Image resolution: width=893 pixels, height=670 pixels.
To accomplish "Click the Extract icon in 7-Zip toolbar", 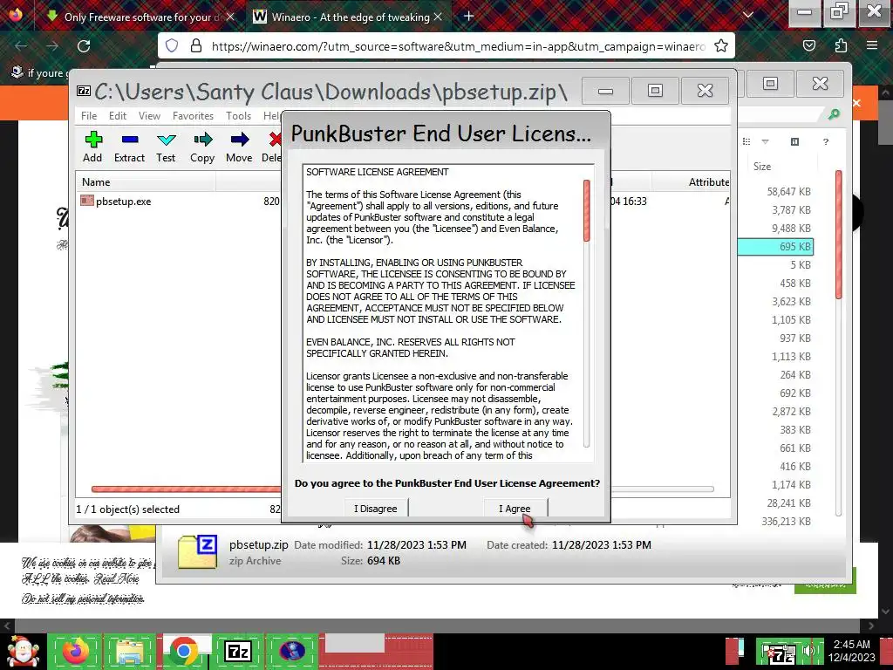I will pyautogui.click(x=130, y=140).
